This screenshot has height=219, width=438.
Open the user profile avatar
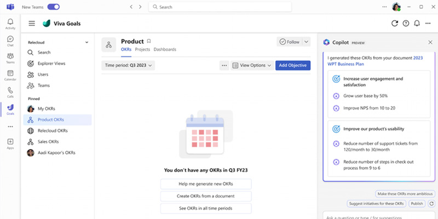point(396,7)
